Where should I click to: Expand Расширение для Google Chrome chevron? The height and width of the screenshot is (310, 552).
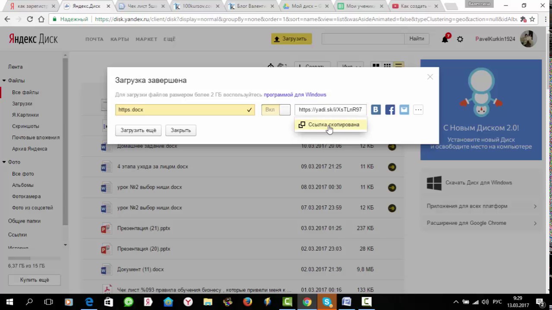click(535, 223)
